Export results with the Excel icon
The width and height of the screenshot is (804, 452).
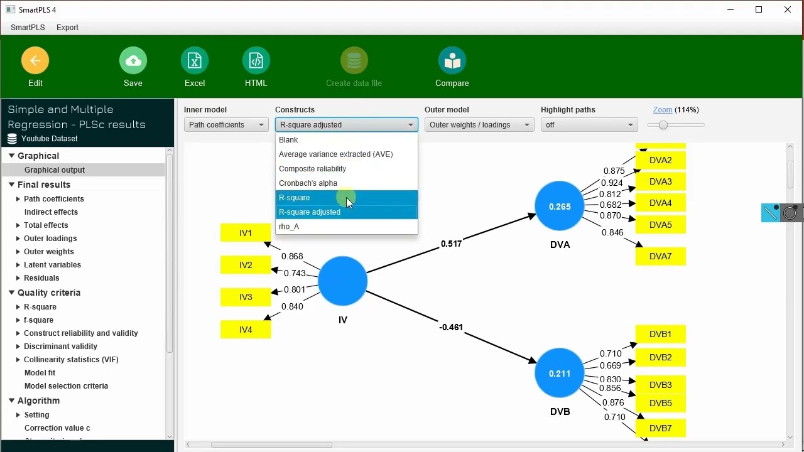click(x=195, y=61)
